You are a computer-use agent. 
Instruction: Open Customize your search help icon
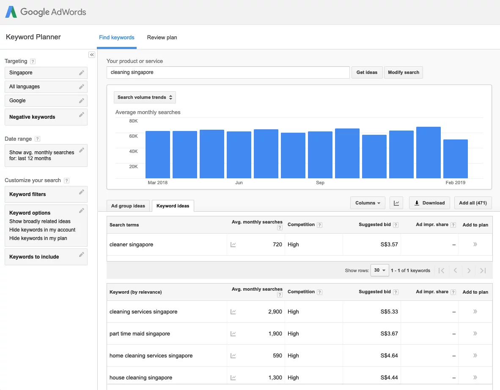66,181
